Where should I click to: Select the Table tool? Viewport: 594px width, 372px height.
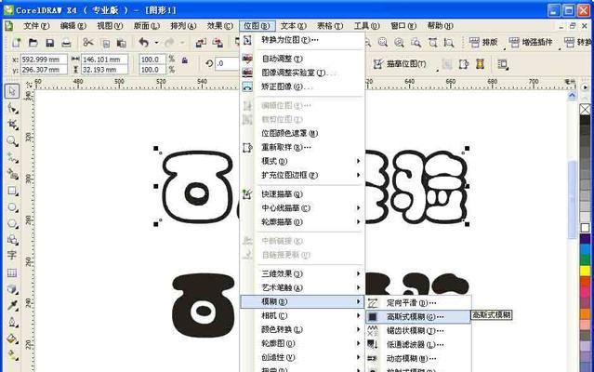tap(12, 272)
